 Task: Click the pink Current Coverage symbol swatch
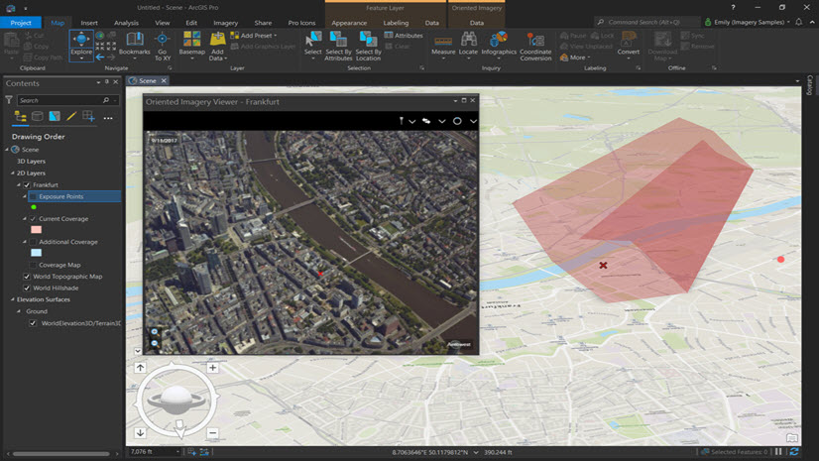pyautogui.click(x=37, y=230)
